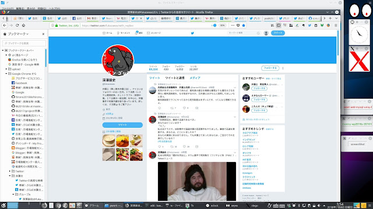This screenshot has height=209, width=373.
Task: Collapse the ブックマークツールバー folder
Action: pos(3,51)
